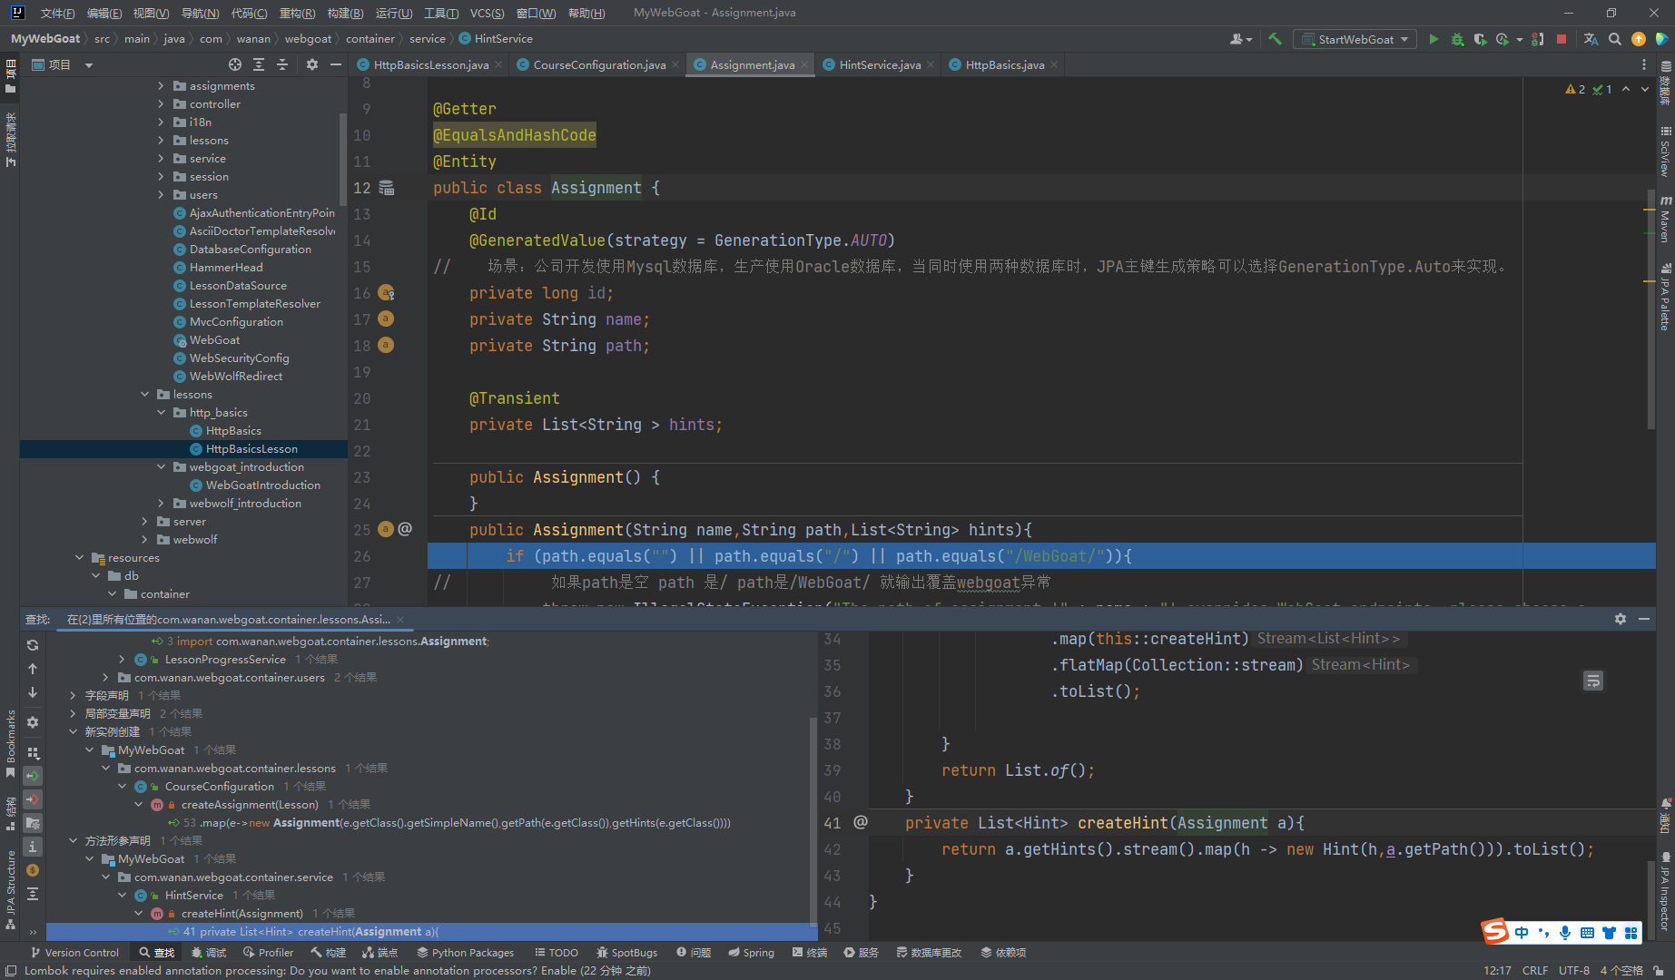Toggle show import statements filter

pos(33,823)
